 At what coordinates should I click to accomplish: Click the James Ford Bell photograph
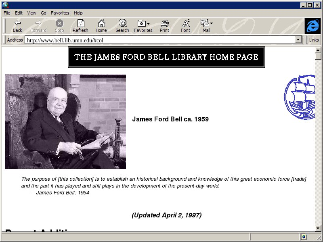pyautogui.click(x=65, y=121)
